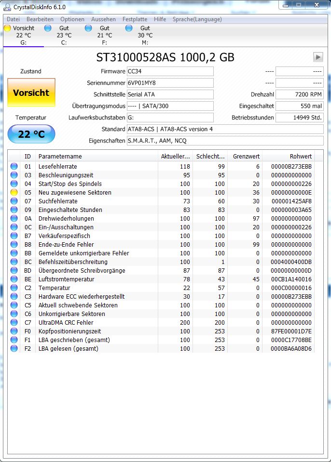
Task: Click the Aktueller... column header
Action: pos(175,157)
